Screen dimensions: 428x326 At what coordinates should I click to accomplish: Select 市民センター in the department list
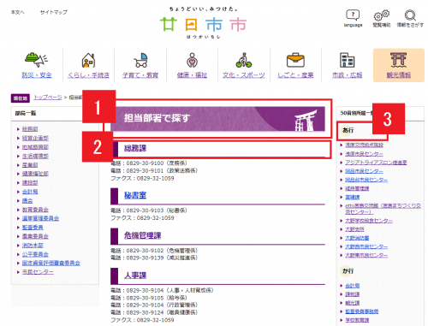point(38,272)
